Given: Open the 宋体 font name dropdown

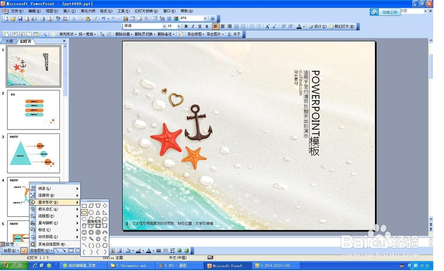Looking at the screenshot, I should (x=164, y=26).
